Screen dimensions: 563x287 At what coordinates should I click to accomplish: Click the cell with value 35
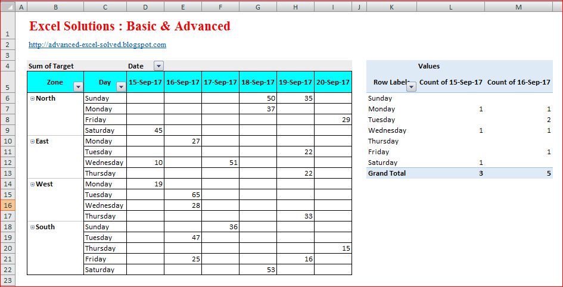click(295, 98)
